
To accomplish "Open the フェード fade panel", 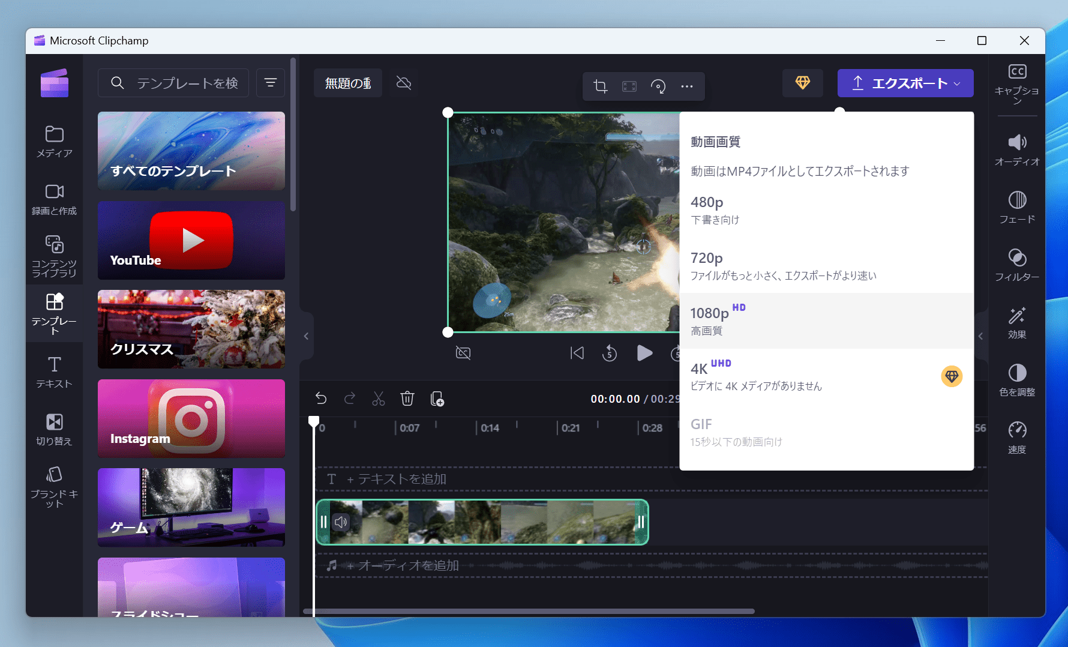I will tap(1017, 208).
